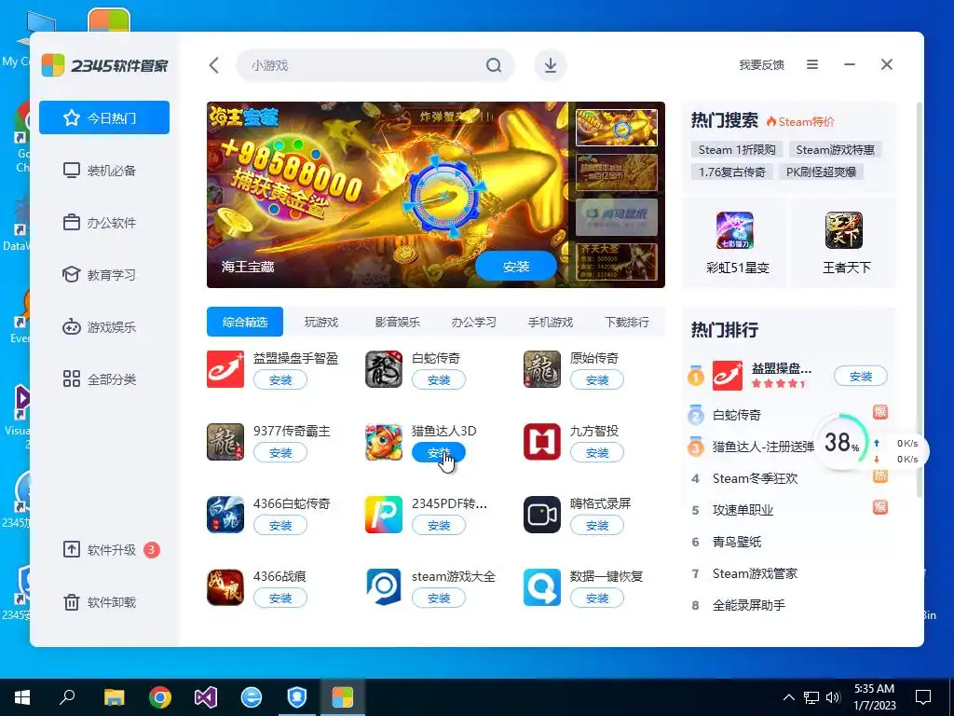Install 益盟操盘 from the 热门排行 list
This screenshot has height=716, width=954.
point(860,377)
